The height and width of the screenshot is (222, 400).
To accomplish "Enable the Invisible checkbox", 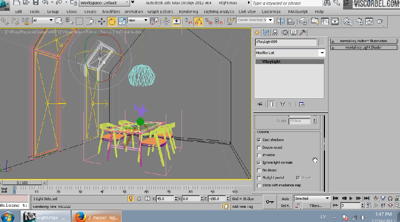I will point(259,155).
